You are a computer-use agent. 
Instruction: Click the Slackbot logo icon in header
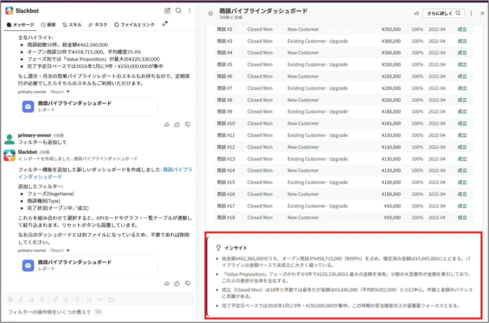(10, 10)
